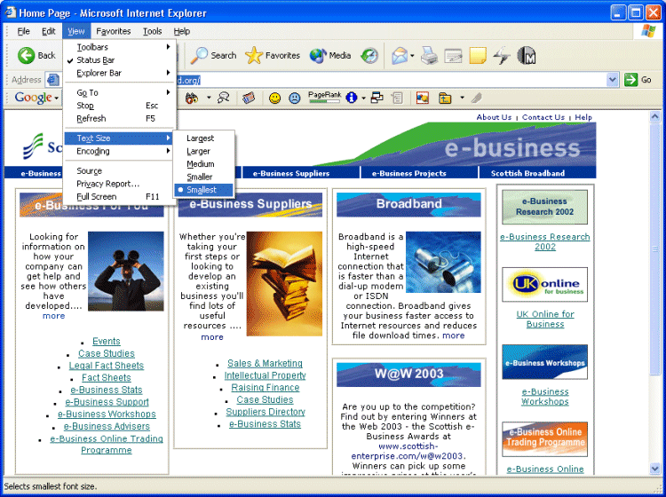Click the e-Business Workshops banner image

click(x=545, y=361)
